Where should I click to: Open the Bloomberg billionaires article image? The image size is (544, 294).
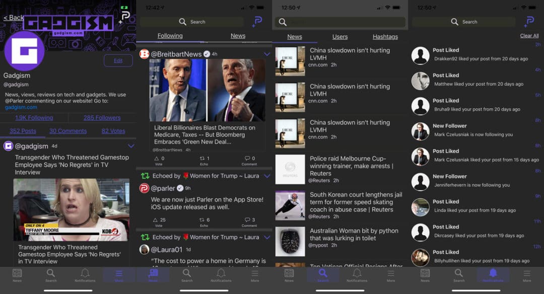208,90
